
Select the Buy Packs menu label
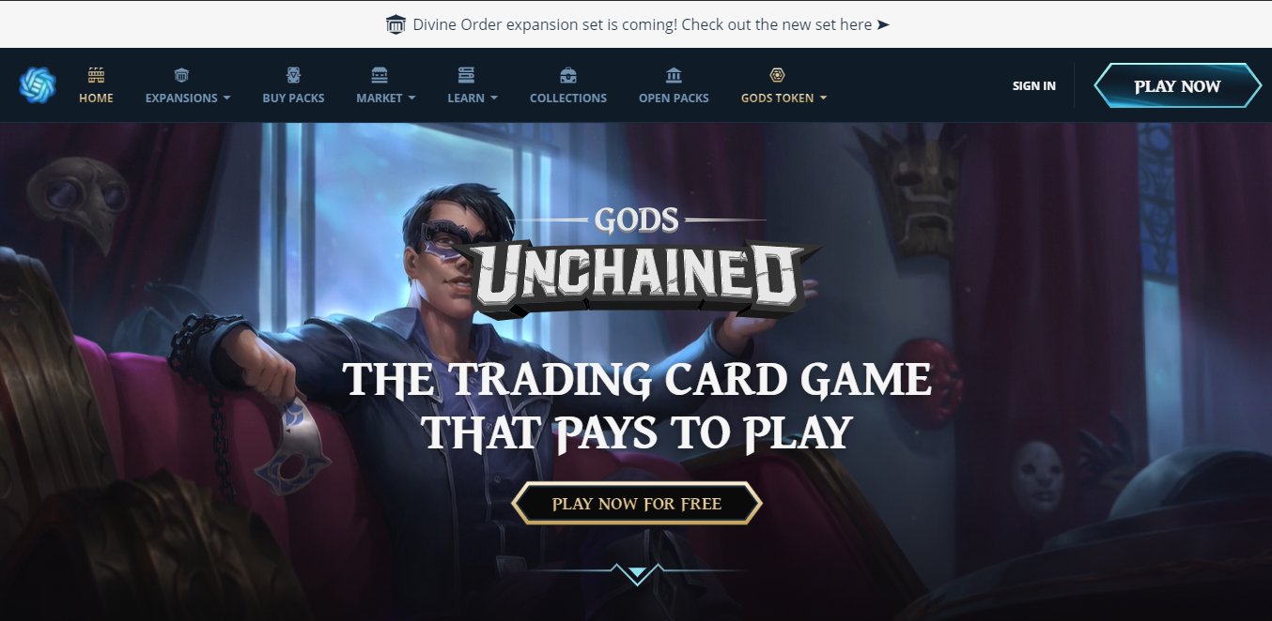coord(293,98)
